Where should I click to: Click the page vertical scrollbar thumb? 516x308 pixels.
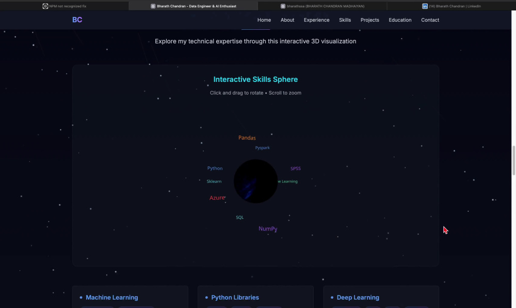point(513,160)
